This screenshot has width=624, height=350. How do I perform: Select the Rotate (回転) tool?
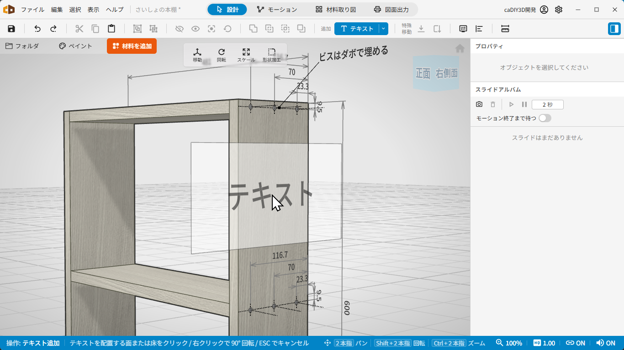222,55
